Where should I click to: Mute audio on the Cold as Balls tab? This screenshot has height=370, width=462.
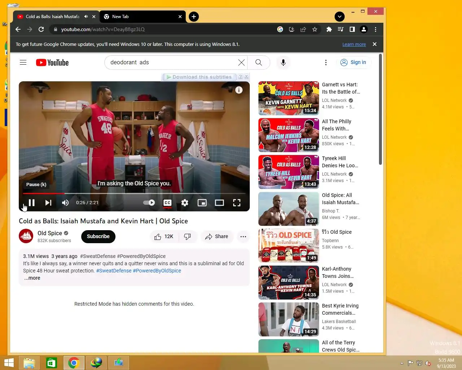pos(86,17)
